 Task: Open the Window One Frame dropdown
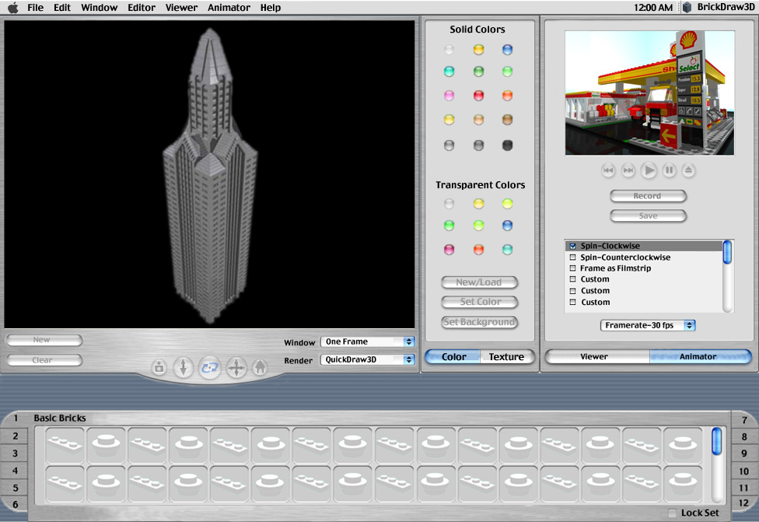coord(367,342)
